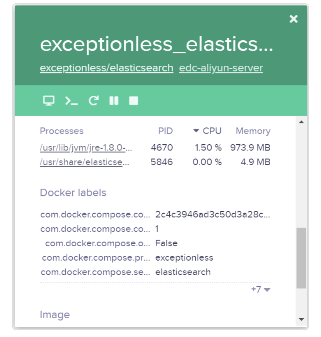The image size is (321, 337).
Task: Click CPU value 0.00 %
Action: click(x=207, y=162)
